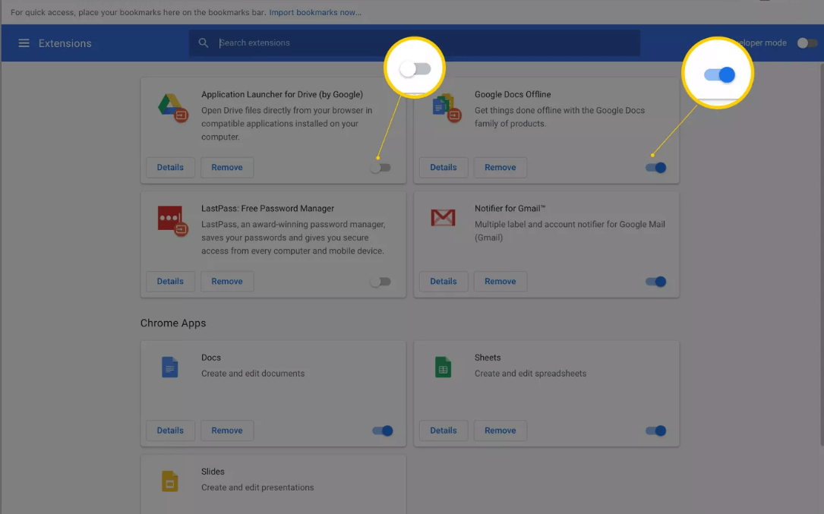Screen dimensions: 824x514
Task: Open Details for Notifier for Gmail
Action: [444, 281]
